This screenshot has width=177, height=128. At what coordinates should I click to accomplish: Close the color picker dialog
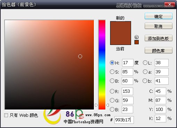[170, 5]
